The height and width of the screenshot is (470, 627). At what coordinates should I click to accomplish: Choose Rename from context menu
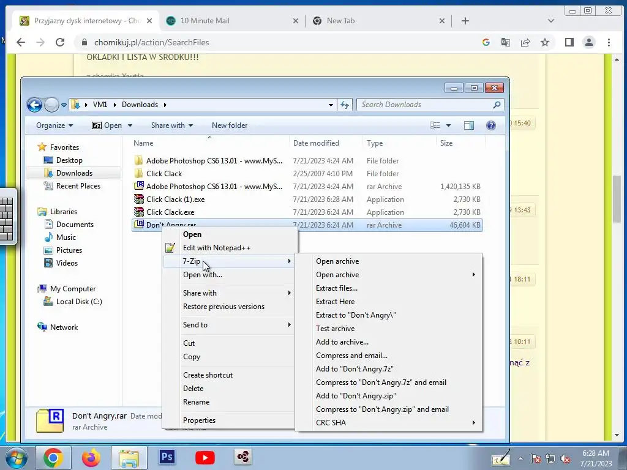tap(196, 402)
